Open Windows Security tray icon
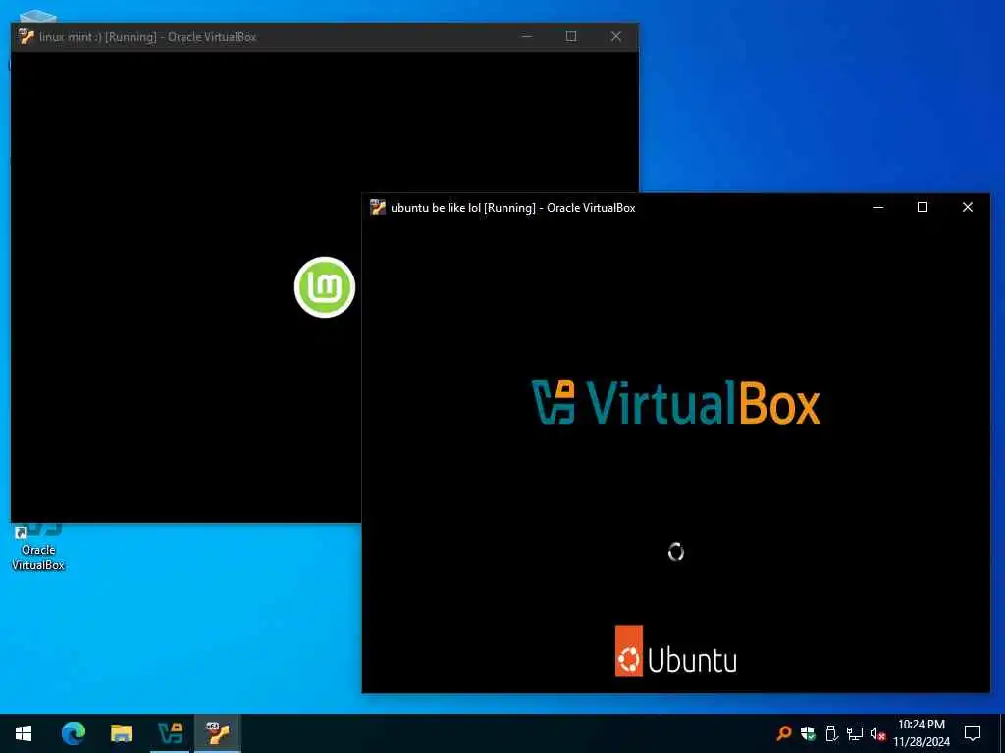Viewport: 1005px width, 753px height. (x=808, y=733)
